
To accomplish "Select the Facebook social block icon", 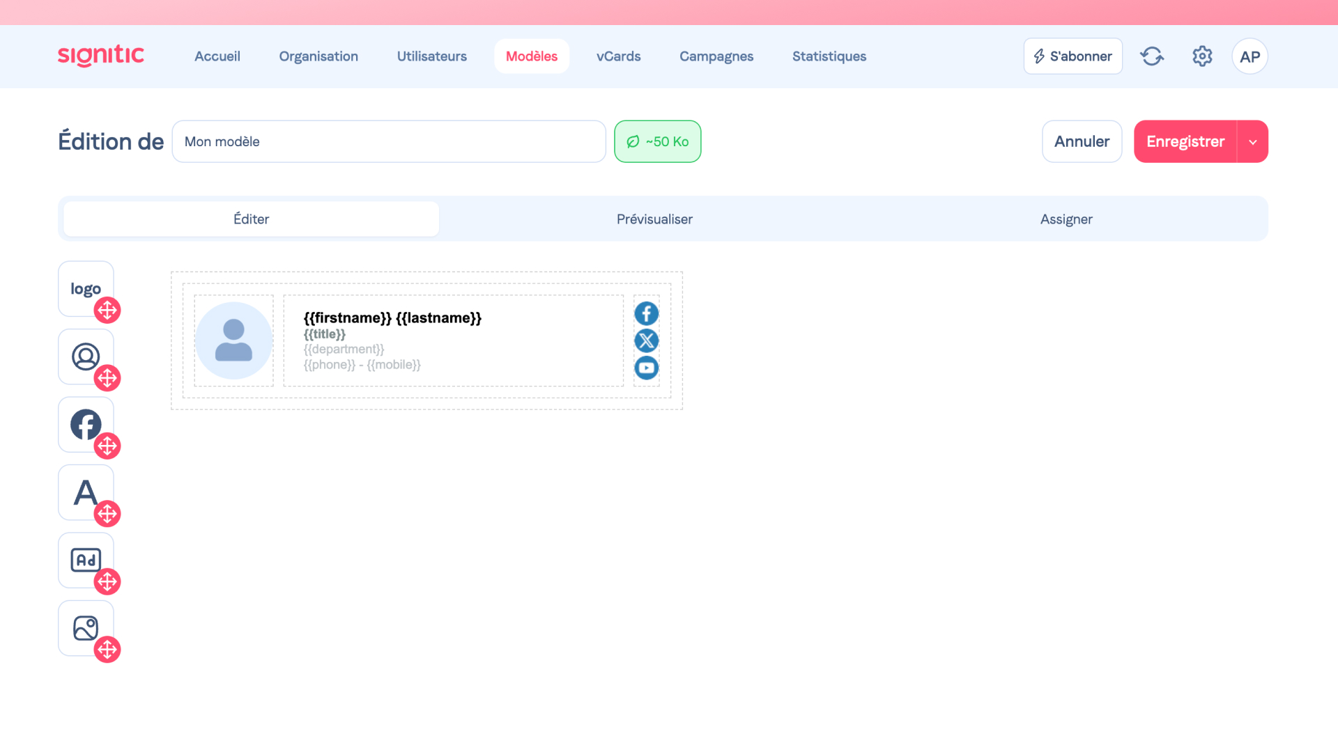I will click(86, 424).
